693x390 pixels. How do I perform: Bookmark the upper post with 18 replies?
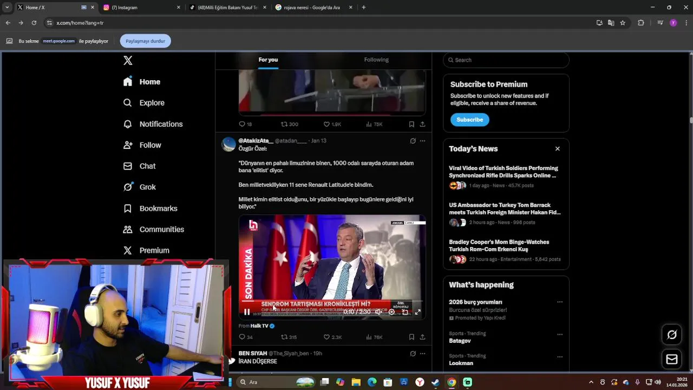411,124
